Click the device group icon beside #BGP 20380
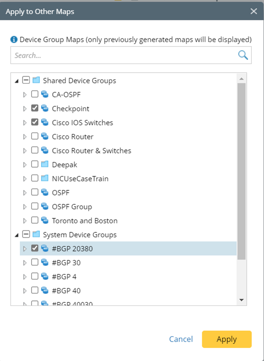 pyautogui.click(x=45, y=248)
